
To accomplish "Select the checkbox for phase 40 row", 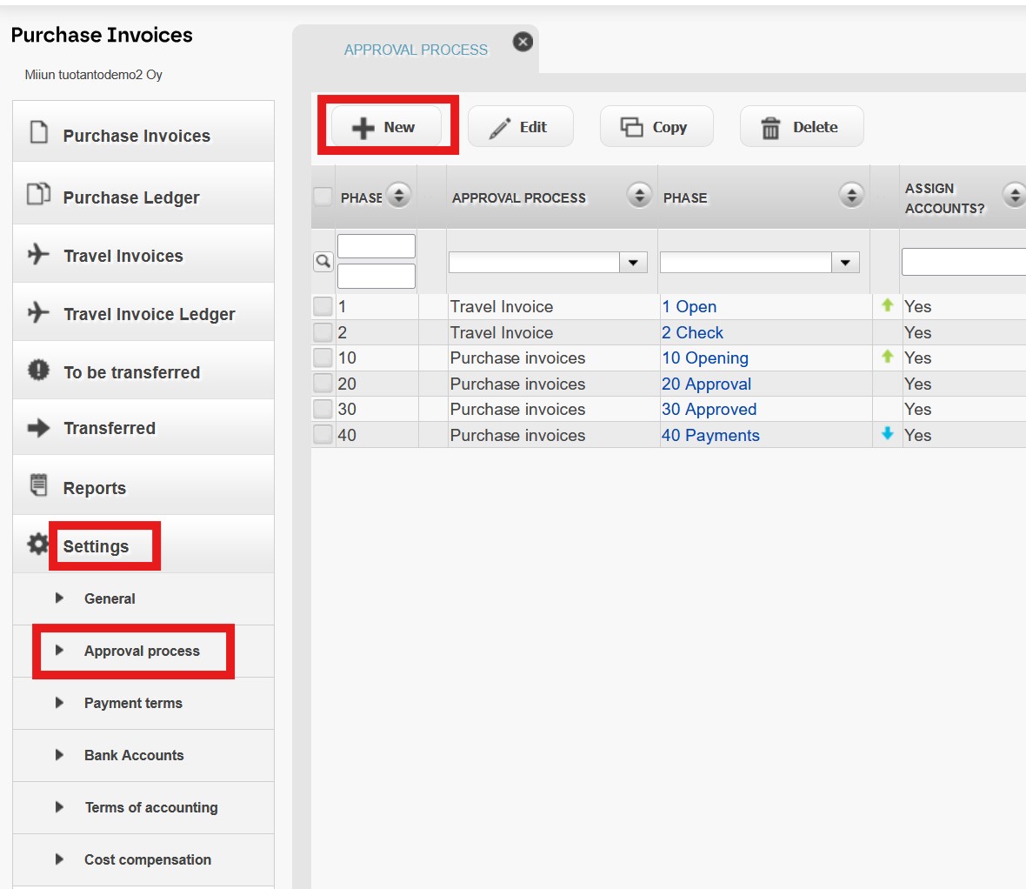I will point(323,435).
